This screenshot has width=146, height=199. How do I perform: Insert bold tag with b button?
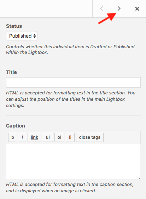[x=13, y=137]
